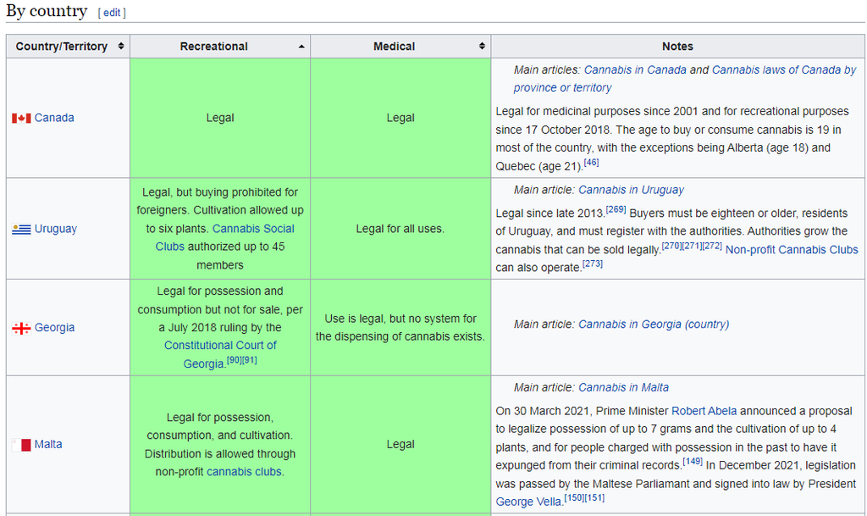The image size is (867, 516).
Task: Open citation 271 reference
Action: (692, 246)
